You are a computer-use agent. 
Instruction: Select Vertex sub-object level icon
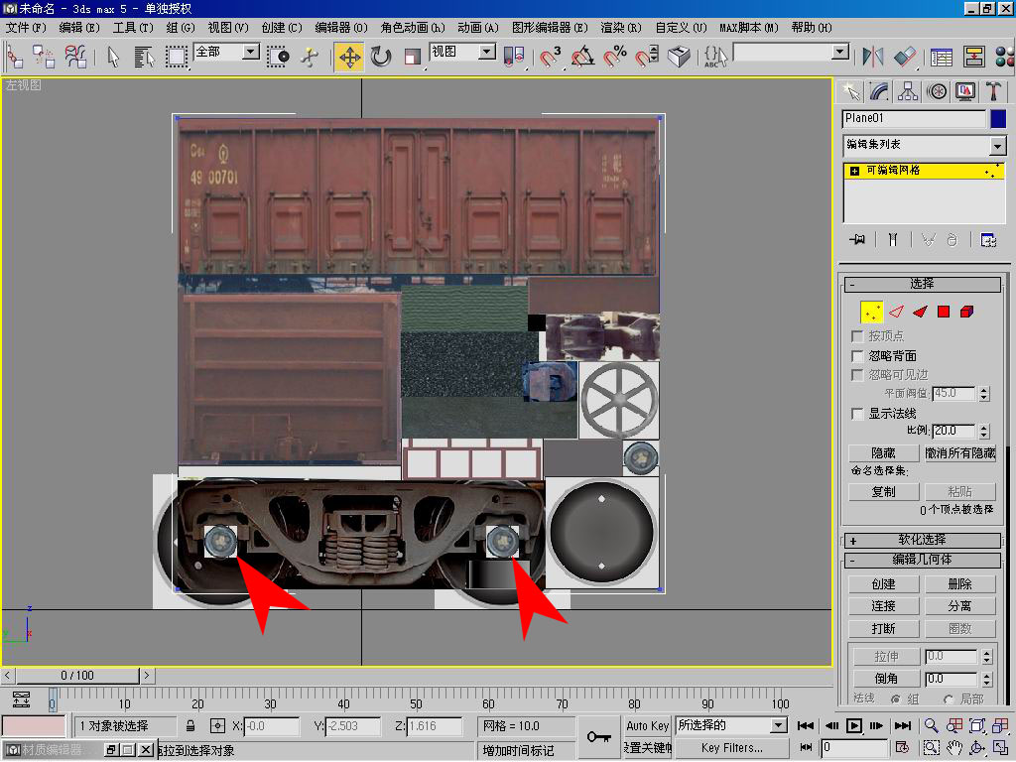tap(871, 312)
